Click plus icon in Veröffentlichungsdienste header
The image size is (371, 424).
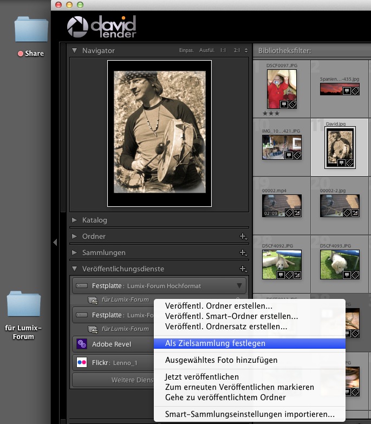pos(243,269)
